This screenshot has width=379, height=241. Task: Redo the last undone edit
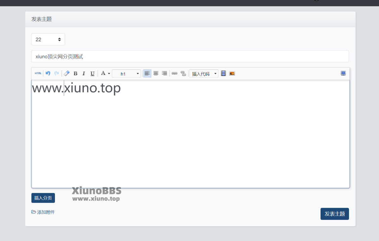point(57,74)
